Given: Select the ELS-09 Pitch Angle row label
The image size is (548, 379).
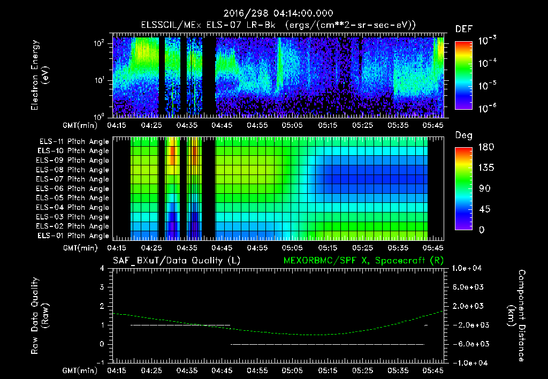Looking at the screenshot, I should [x=72, y=161].
